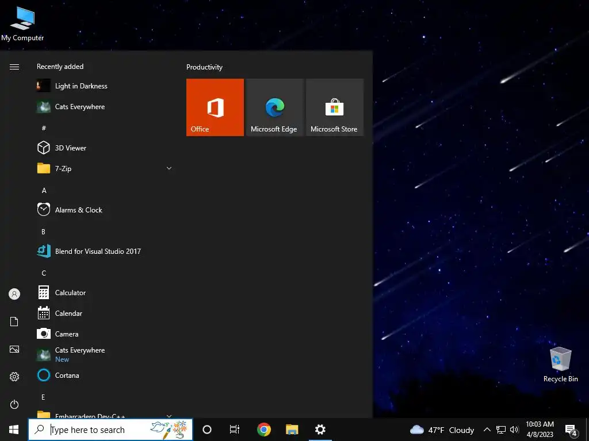Click the B section header

point(43,232)
